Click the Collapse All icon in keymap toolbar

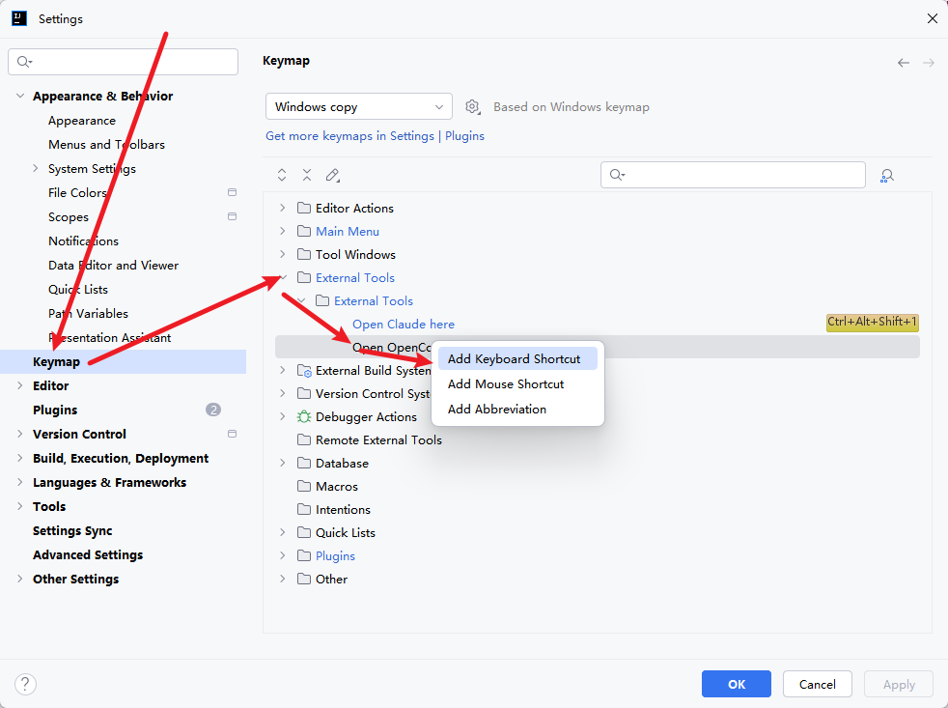tap(307, 176)
